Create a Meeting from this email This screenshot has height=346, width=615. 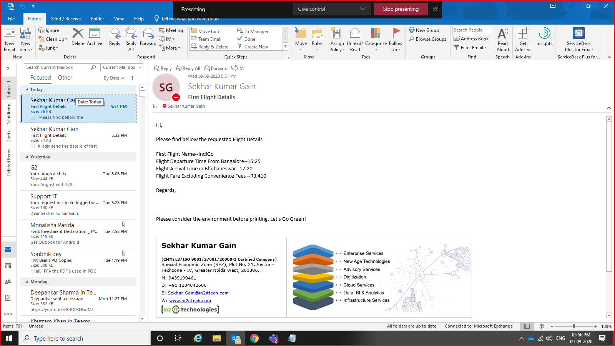point(171,30)
